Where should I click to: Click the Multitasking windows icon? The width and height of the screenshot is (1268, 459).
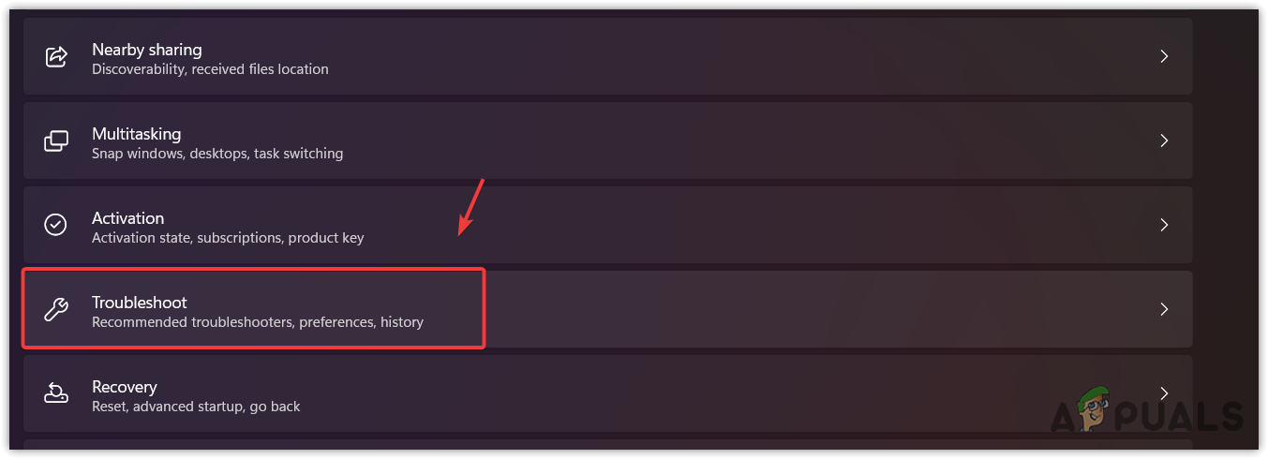click(x=56, y=141)
